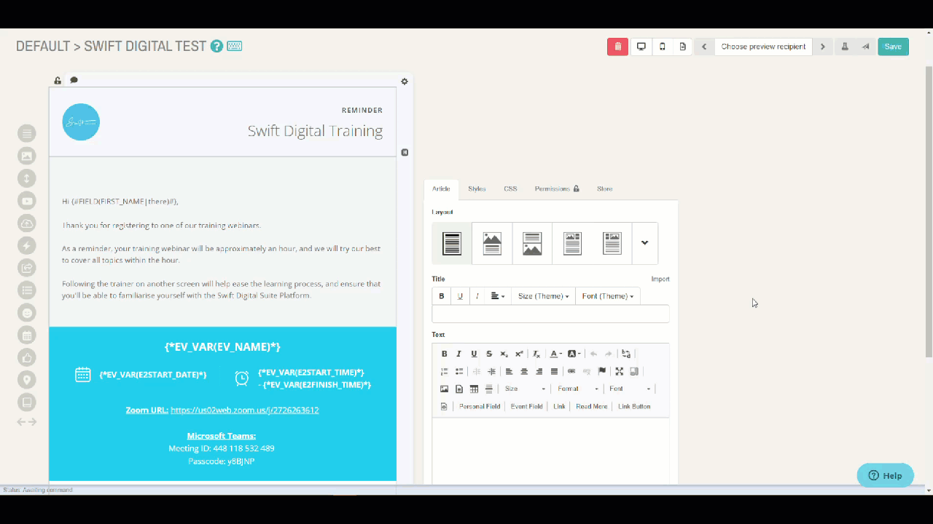Toggle bold in the Text editor toolbar

point(444,354)
